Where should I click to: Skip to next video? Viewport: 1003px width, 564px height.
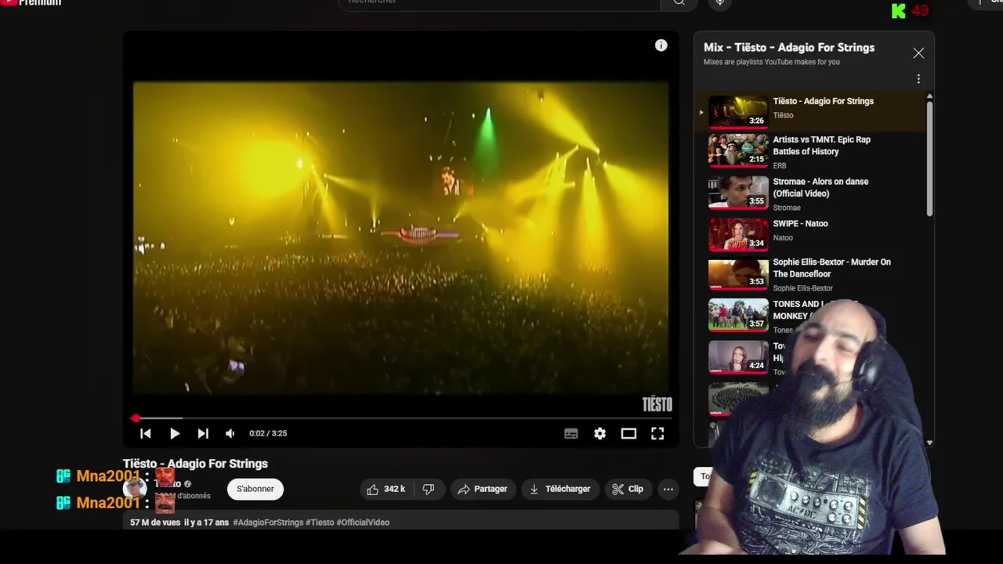[203, 433]
